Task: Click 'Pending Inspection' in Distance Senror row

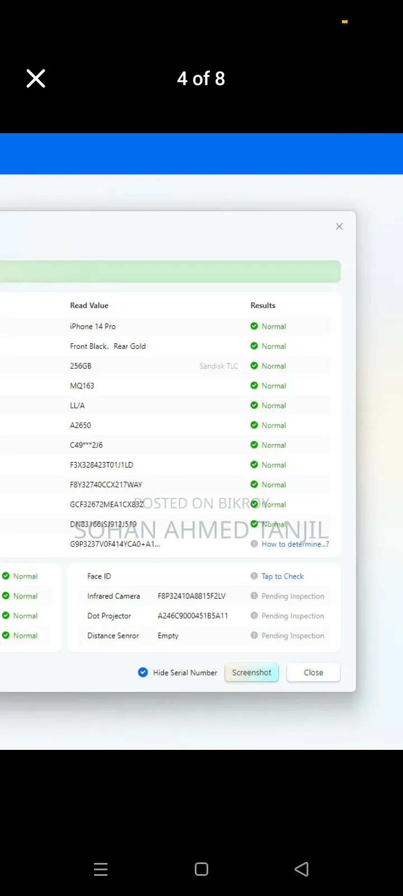Action: coord(293,636)
